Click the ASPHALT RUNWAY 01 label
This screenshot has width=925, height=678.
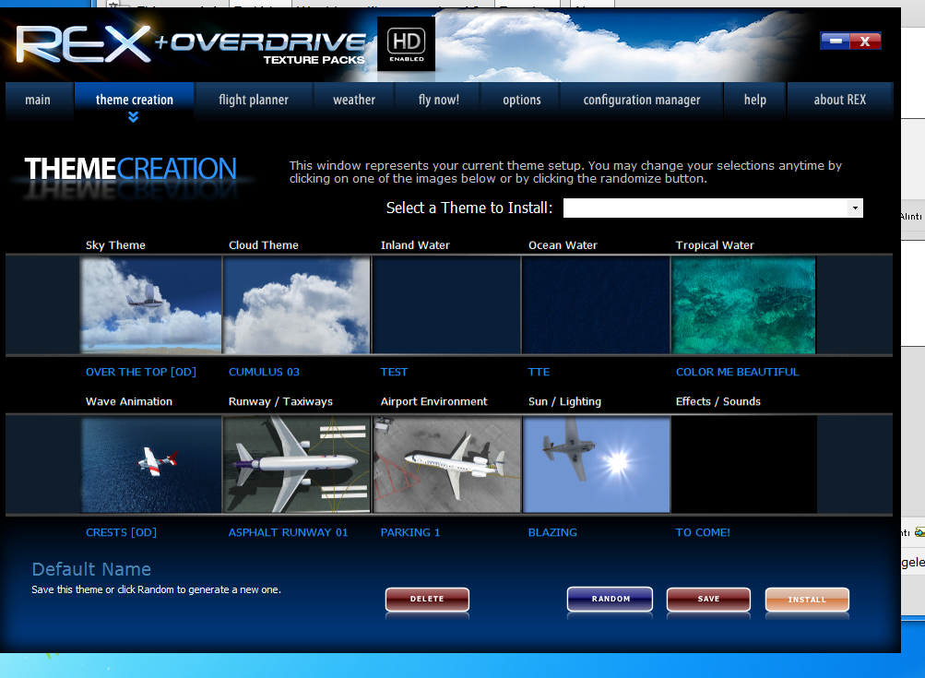point(288,533)
